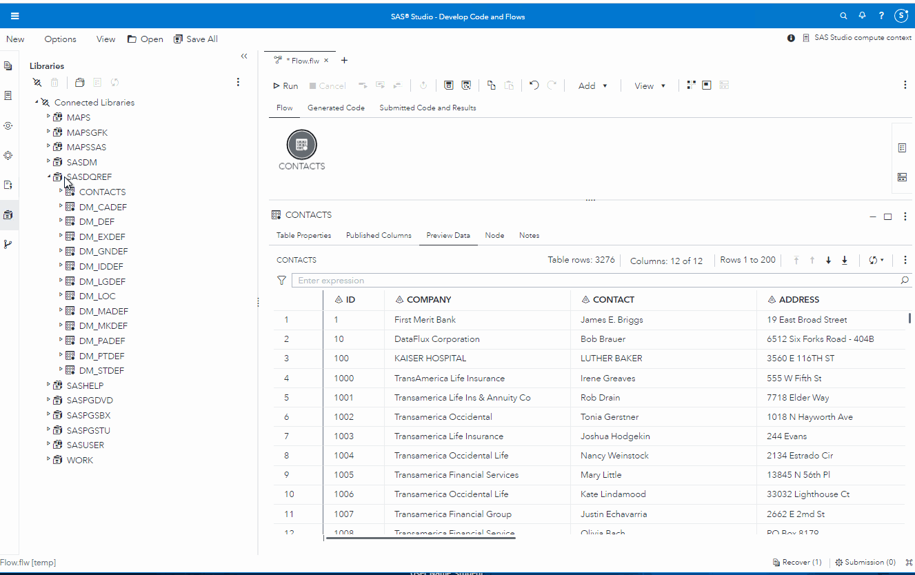Expand the MAPSGFK library

pyautogui.click(x=49, y=132)
